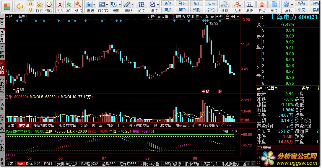
Task: Open the 自选 favorites folder icon
Action: pos(89,4)
